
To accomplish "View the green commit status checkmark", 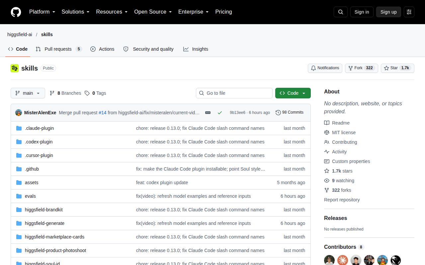I will click(x=220, y=113).
